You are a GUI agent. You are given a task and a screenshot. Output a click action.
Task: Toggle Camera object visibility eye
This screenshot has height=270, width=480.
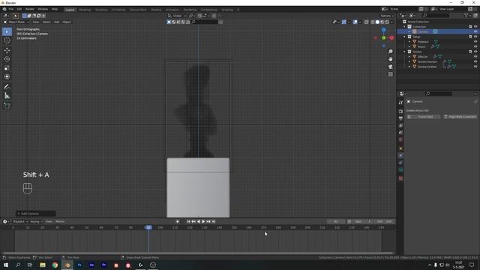point(475,31)
